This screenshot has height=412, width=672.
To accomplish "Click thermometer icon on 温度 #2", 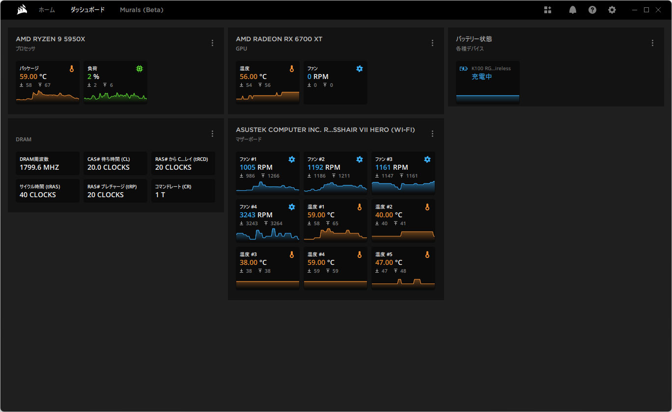I will click(427, 207).
